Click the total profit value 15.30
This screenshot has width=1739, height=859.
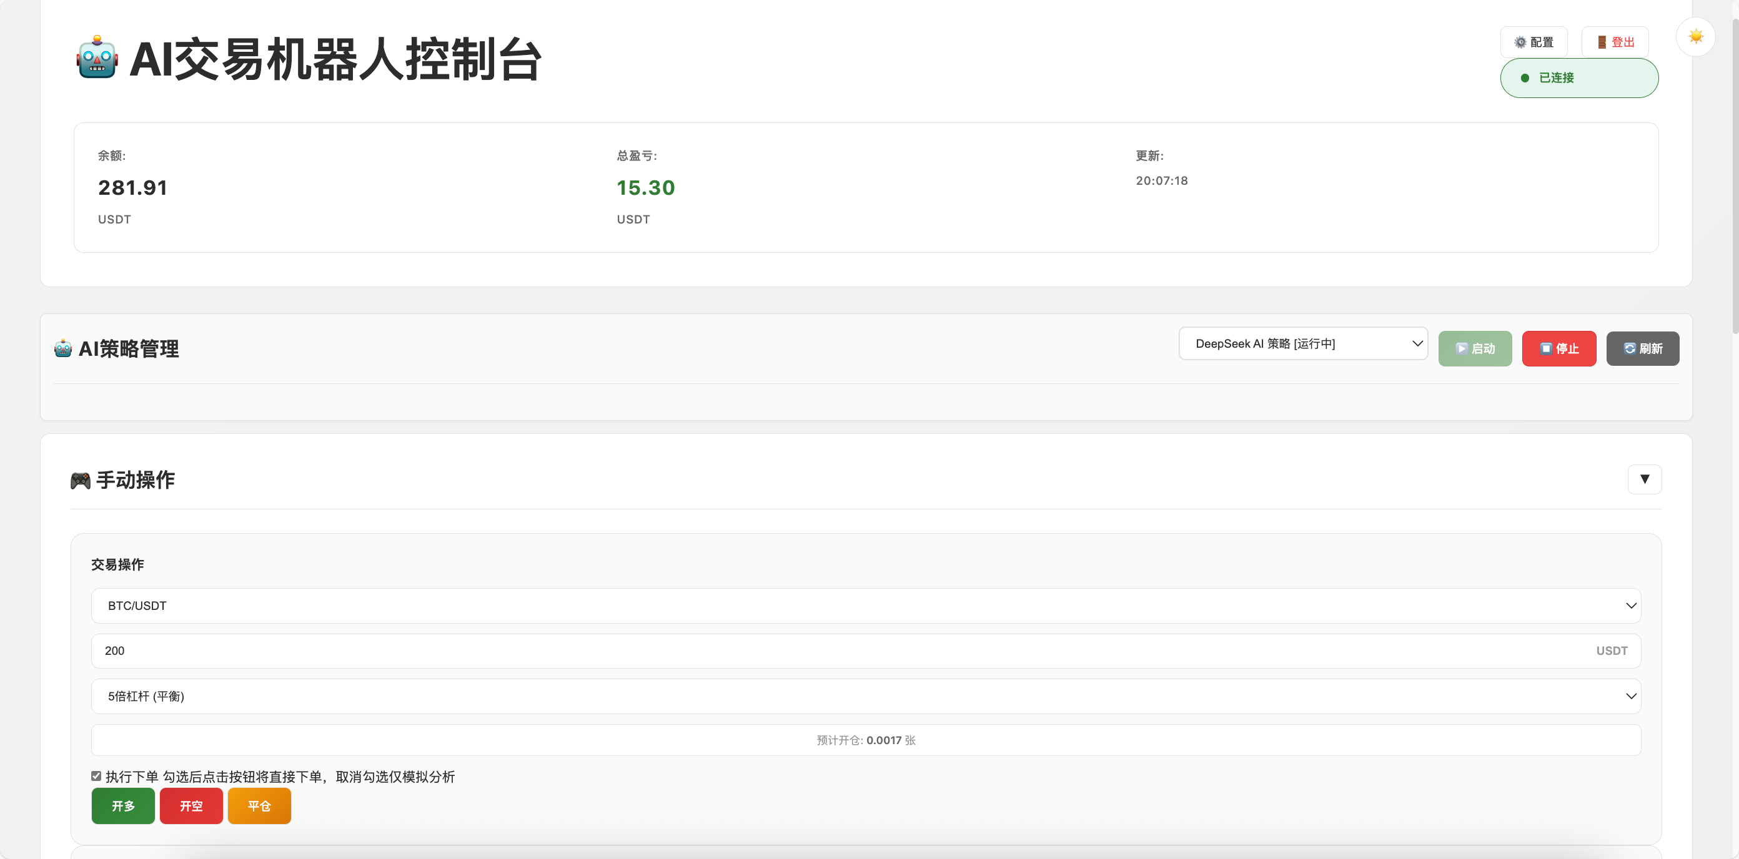click(645, 187)
